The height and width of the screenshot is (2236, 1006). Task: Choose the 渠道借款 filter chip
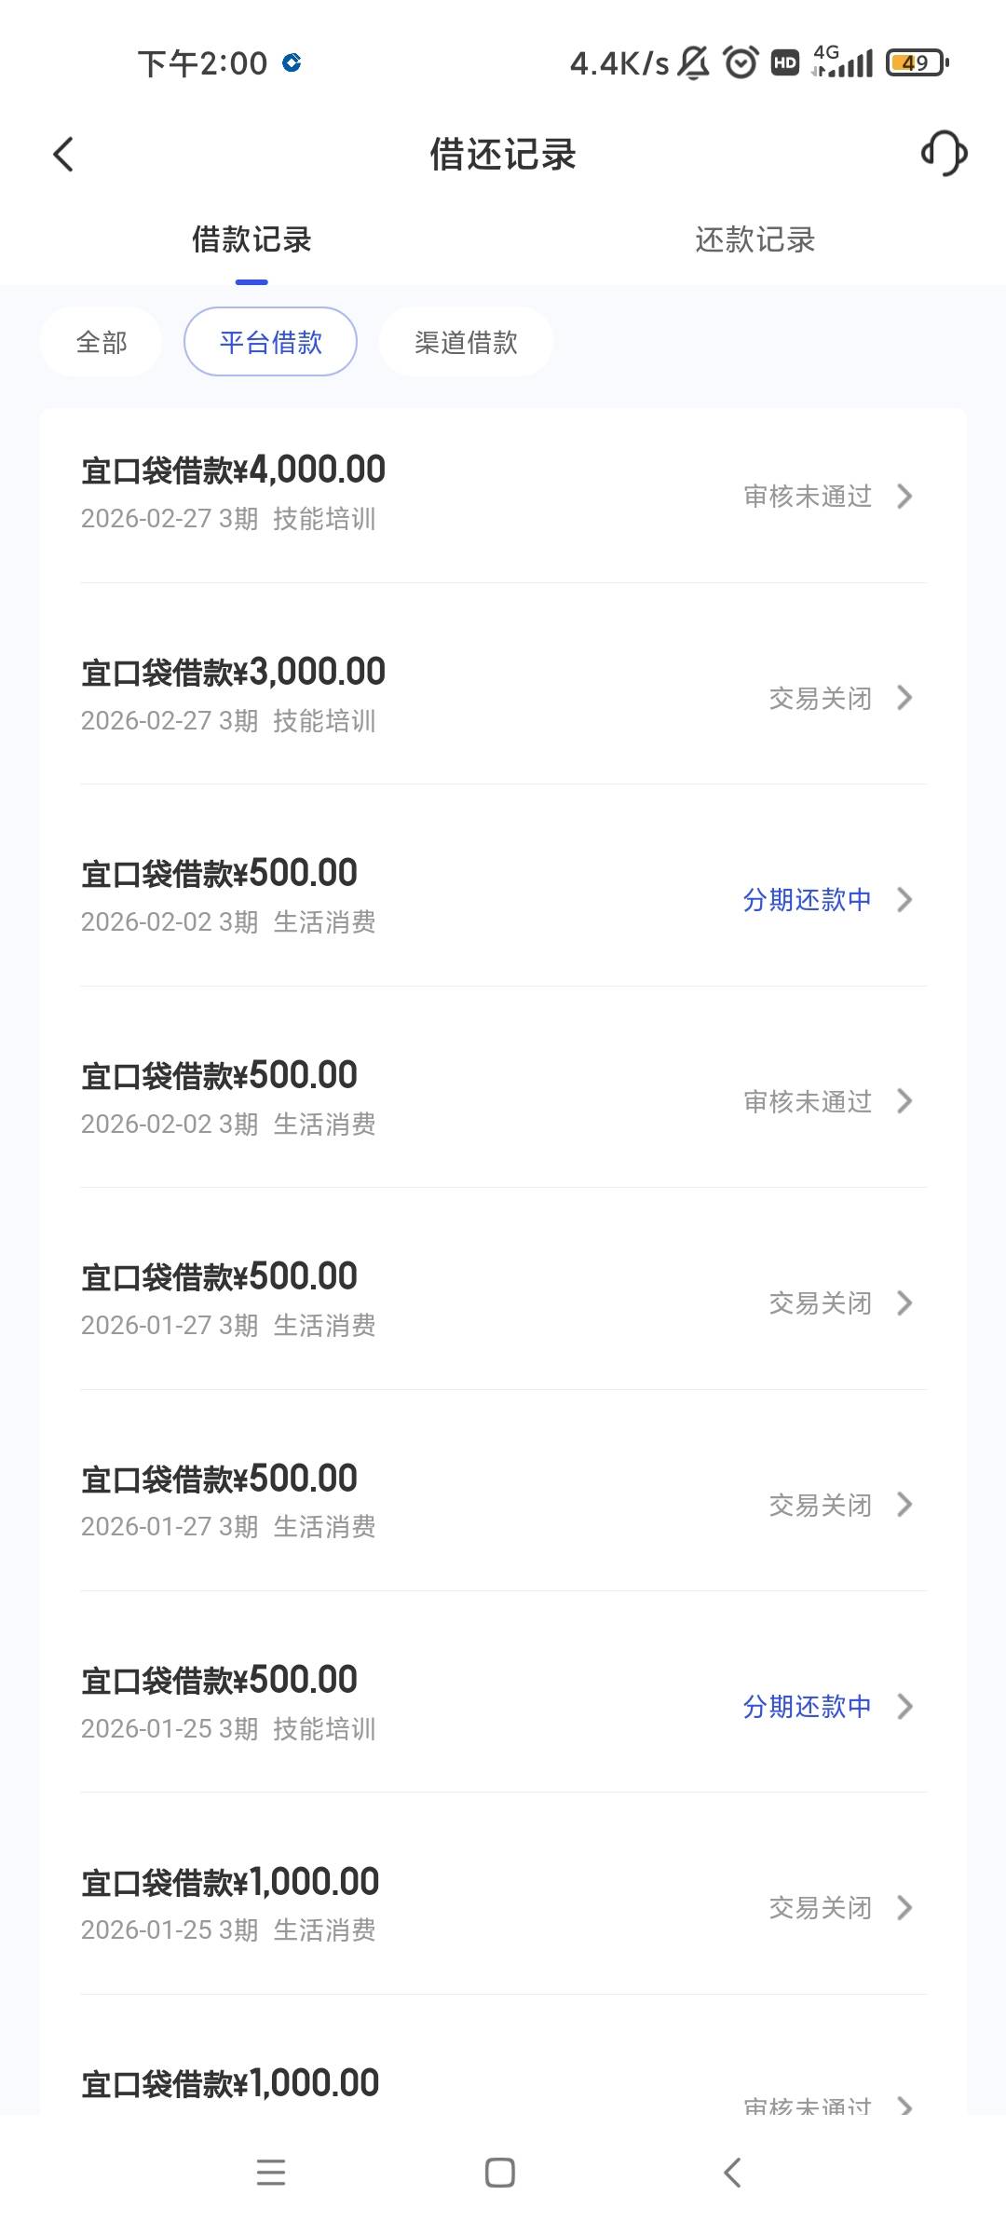click(466, 342)
